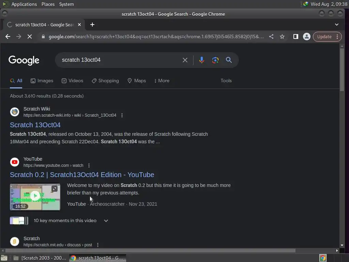
Task: View site lock security info
Action: point(43,37)
